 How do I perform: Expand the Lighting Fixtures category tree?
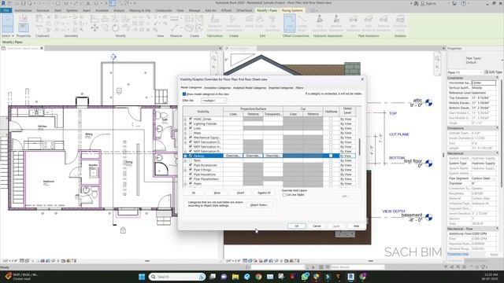coord(185,123)
